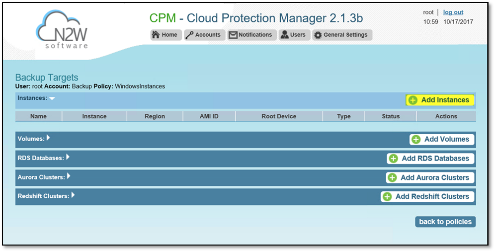The image size is (495, 252).
Task: Click the person icon on Users
Action: tap(284, 35)
